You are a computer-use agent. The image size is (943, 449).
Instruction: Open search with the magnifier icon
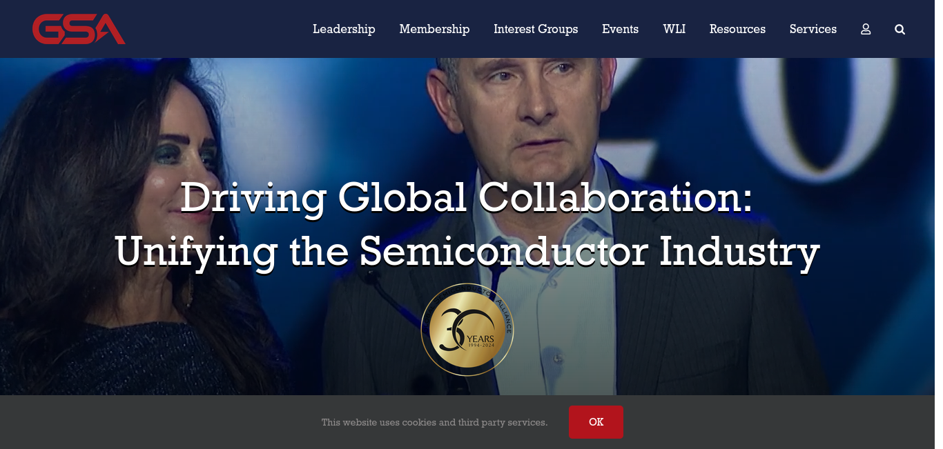(x=900, y=29)
